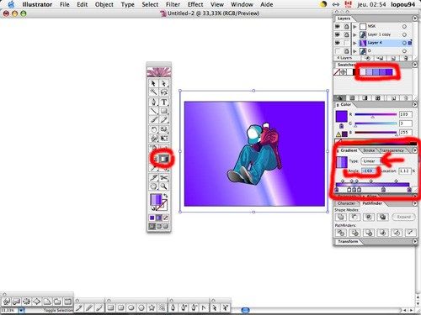Image resolution: width=421 pixels, height=315 pixels.
Task: Open the File menu
Action: pyautogui.click(x=64, y=4)
